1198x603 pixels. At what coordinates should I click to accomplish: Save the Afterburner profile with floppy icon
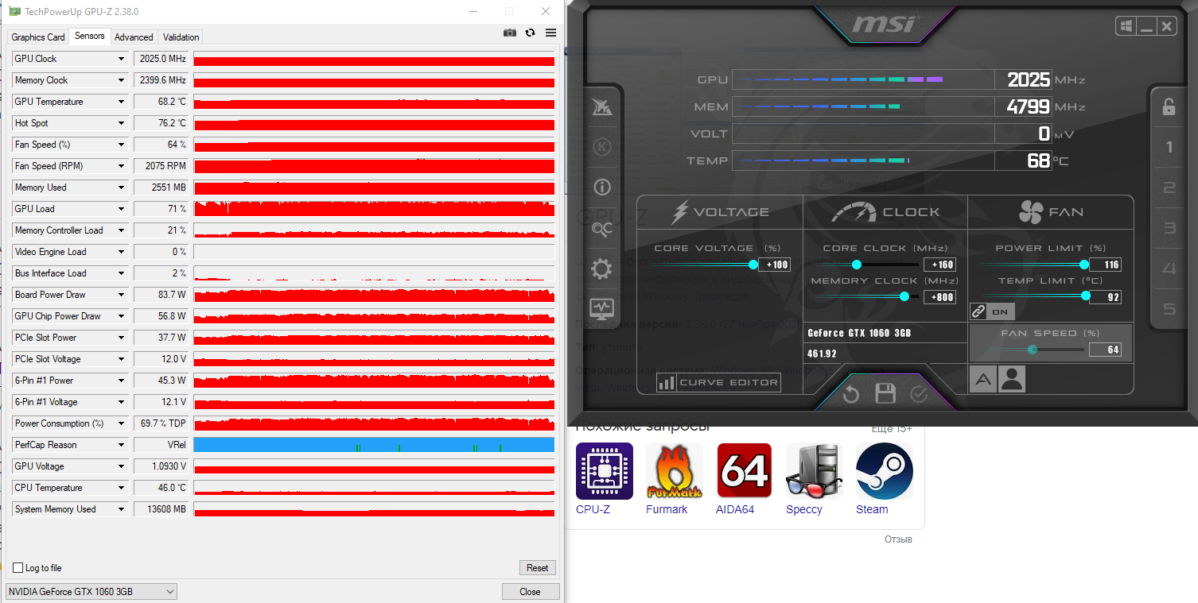pos(885,394)
